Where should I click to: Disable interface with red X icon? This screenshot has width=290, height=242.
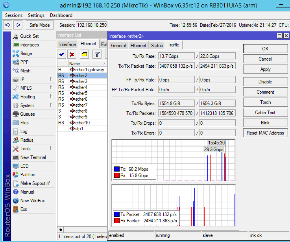[x=72, y=54]
